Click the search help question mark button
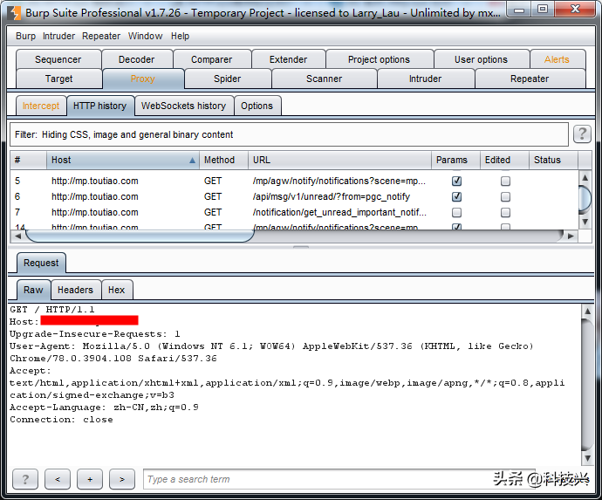 pos(24,479)
